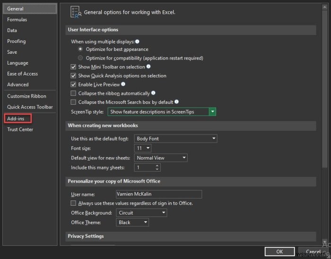Check Collapse the ribbon automatically
This screenshot has height=259, width=331.
click(x=73, y=93)
